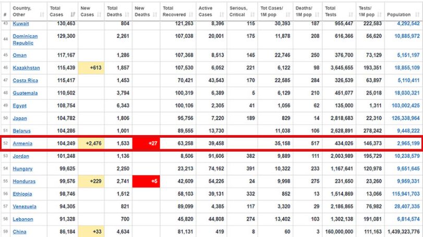
Task: Sort by Total Deaths sort icon
Action: pos(127,15)
